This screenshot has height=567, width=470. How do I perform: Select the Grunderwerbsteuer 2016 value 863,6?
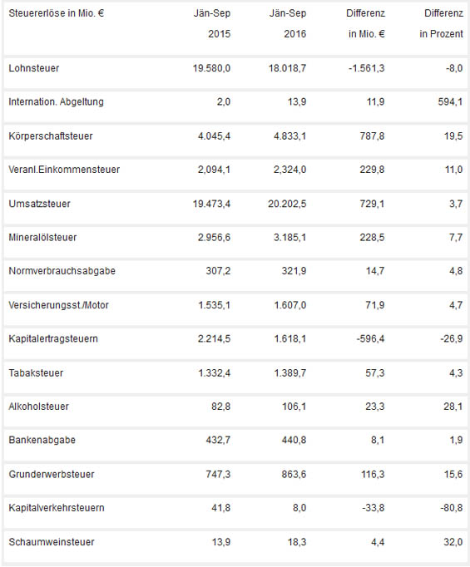294,475
